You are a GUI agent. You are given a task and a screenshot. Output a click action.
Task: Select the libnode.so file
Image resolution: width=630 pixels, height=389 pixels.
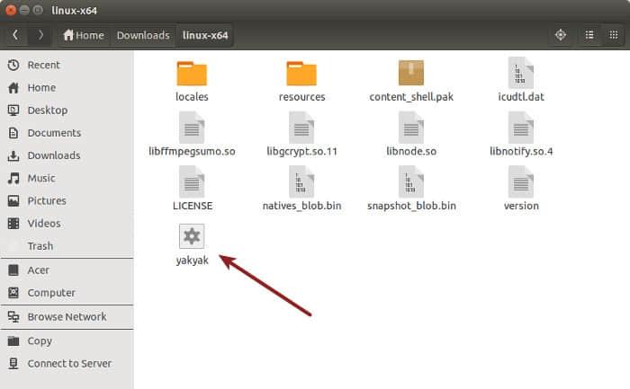pyautogui.click(x=411, y=128)
